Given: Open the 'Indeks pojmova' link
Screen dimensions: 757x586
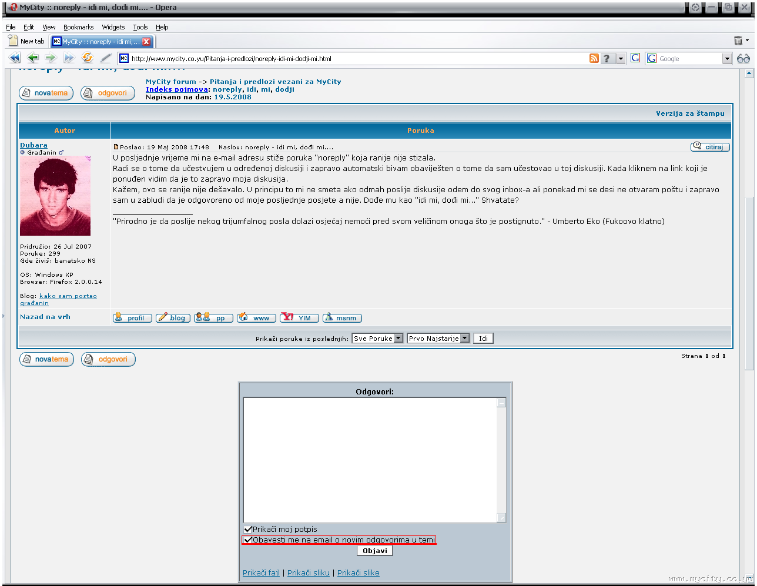Looking at the screenshot, I should click(177, 89).
